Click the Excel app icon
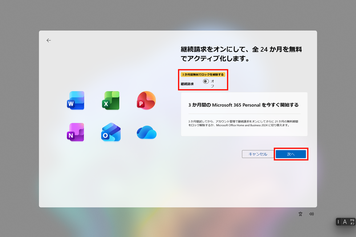This screenshot has width=356, height=237. tap(111, 100)
